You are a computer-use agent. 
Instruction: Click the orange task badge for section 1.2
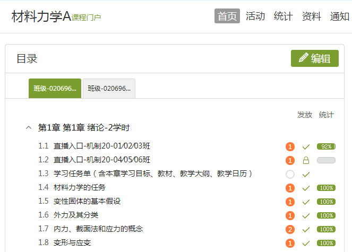point(290,160)
